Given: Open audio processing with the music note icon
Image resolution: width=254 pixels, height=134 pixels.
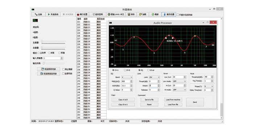Looking at the screenshot, I should (x=169, y=15).
